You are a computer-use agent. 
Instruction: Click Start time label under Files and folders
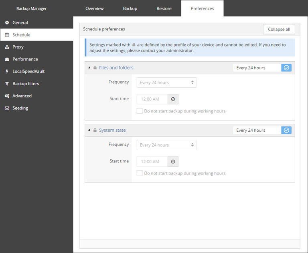click(x=119, y=98)
